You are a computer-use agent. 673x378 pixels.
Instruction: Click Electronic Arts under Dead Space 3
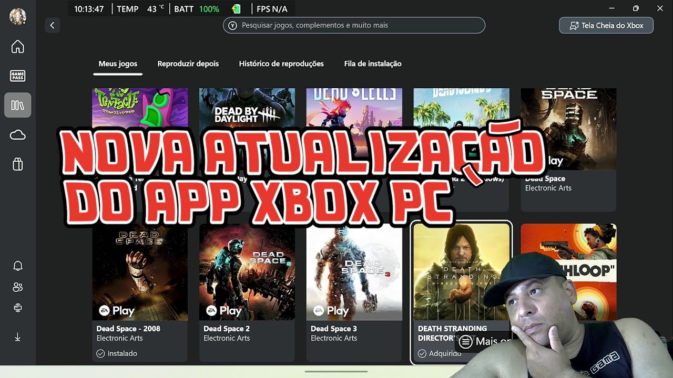334,338
